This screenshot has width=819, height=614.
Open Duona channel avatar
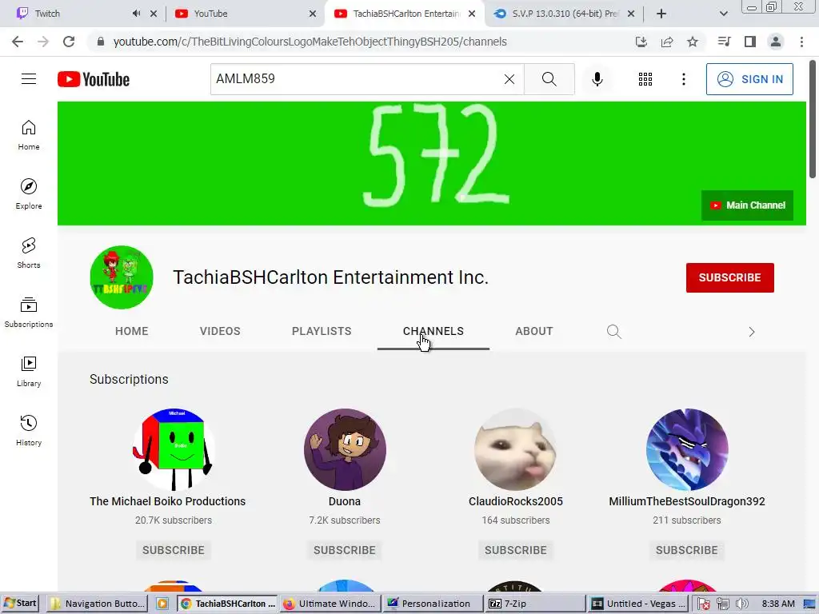tap(345, 449)
